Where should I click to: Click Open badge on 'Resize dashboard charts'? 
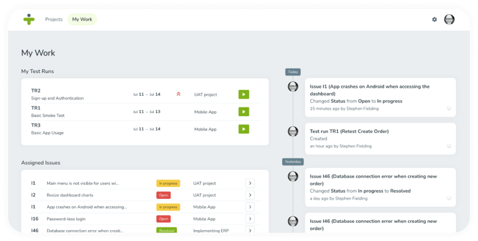163,195
